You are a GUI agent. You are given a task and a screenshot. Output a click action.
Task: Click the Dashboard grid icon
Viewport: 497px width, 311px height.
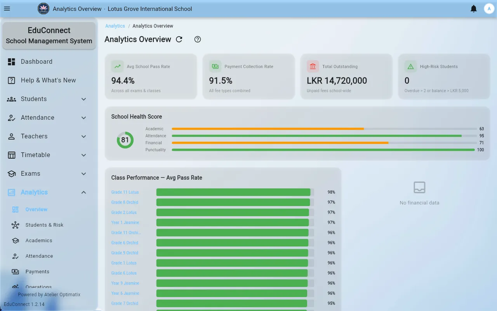coord(12,61)
